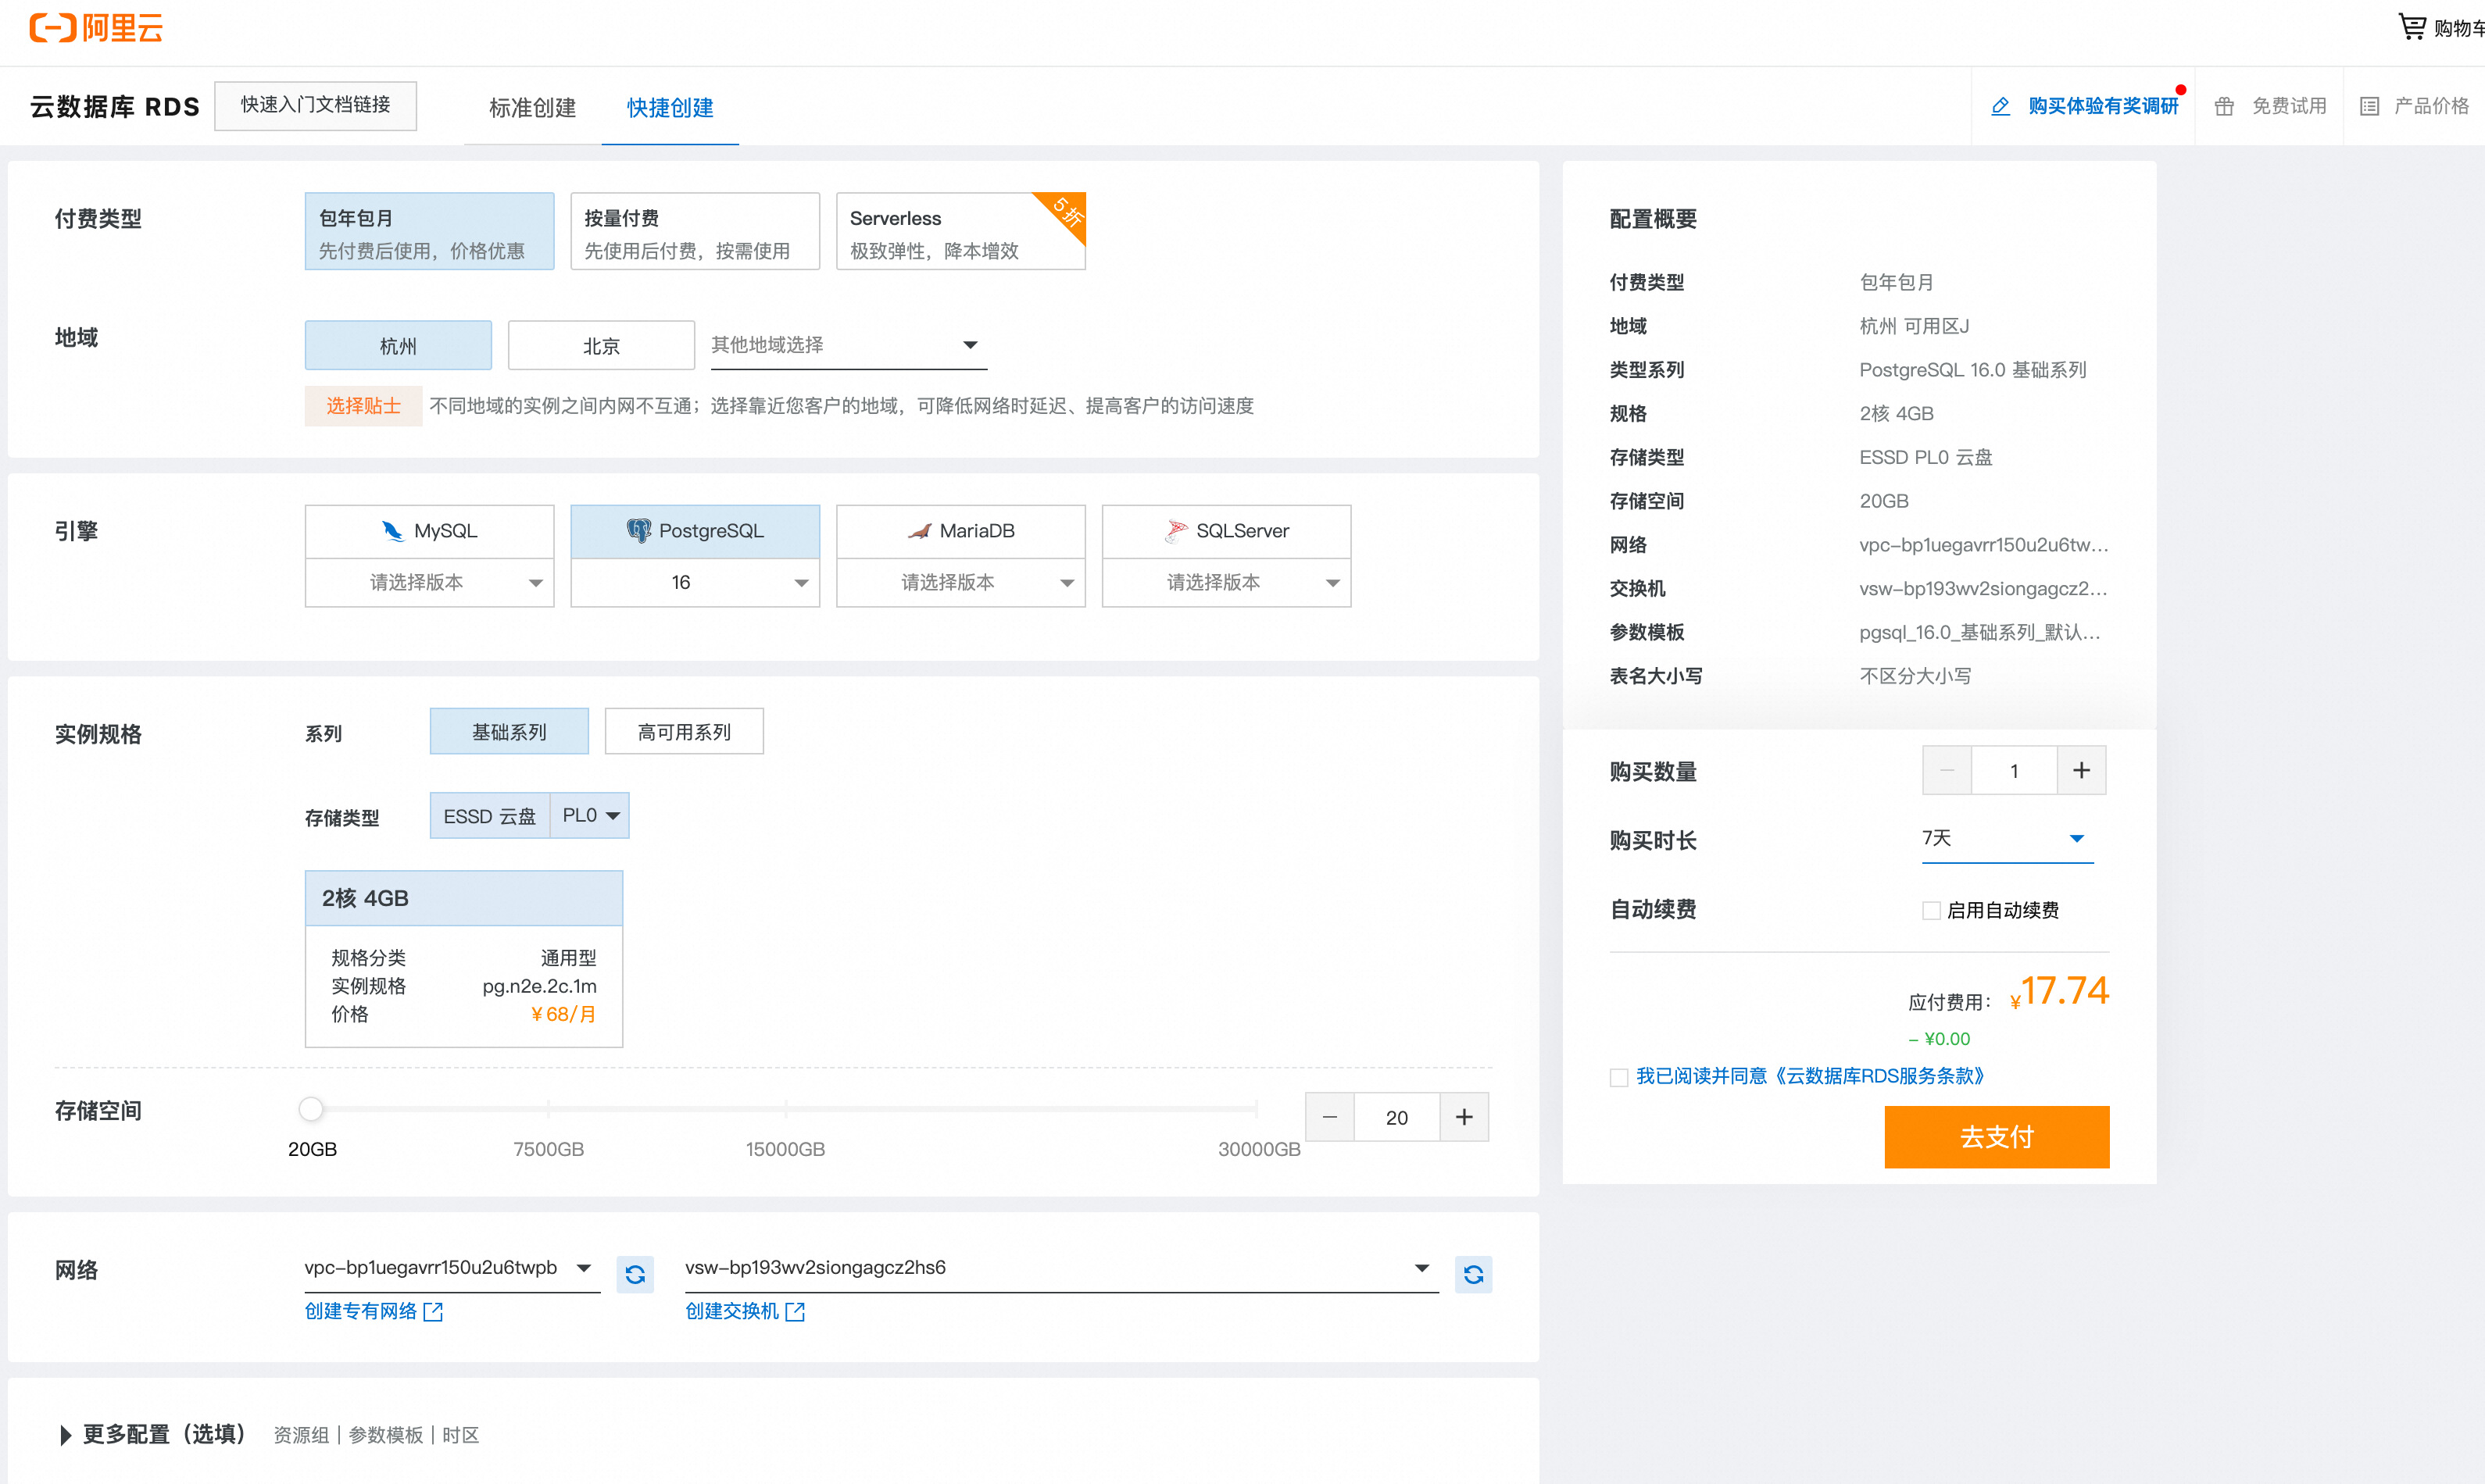Click the Alibaba Cloud logo

[x=96, y=27]
